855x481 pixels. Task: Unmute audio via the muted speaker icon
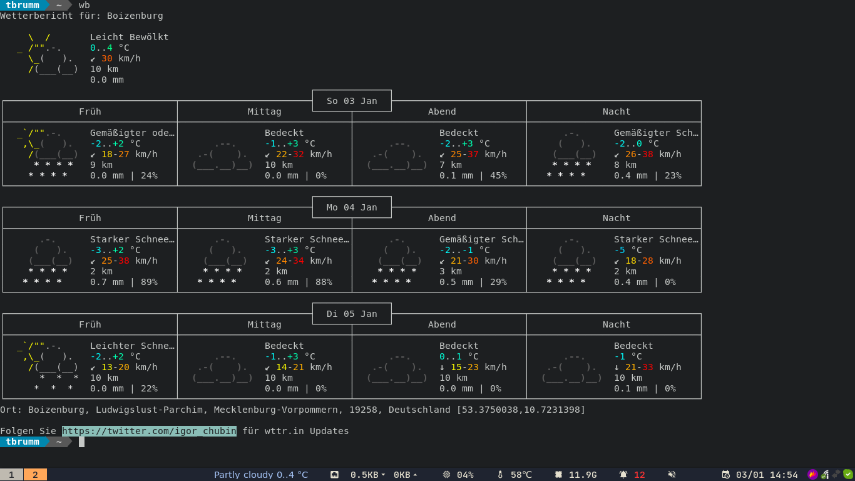pyautogui.click(x=672, y=475)
